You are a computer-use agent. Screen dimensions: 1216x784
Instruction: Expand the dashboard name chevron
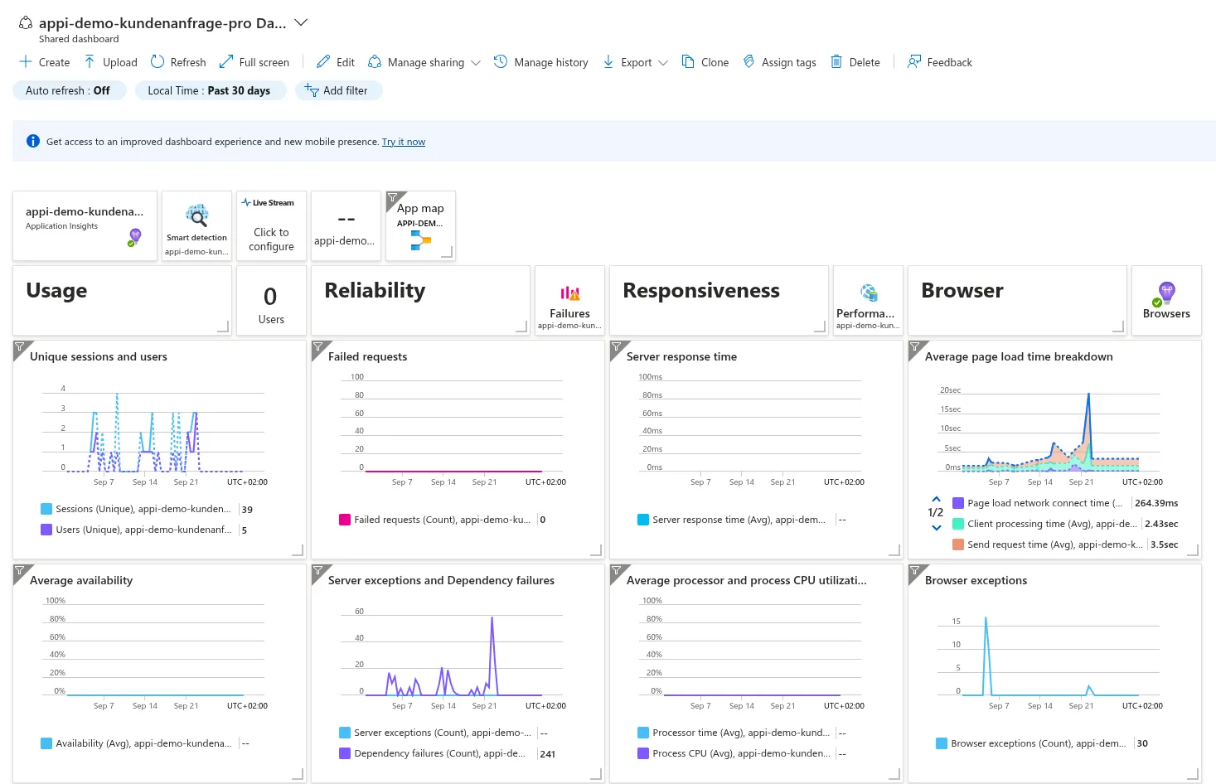[301, 22]
